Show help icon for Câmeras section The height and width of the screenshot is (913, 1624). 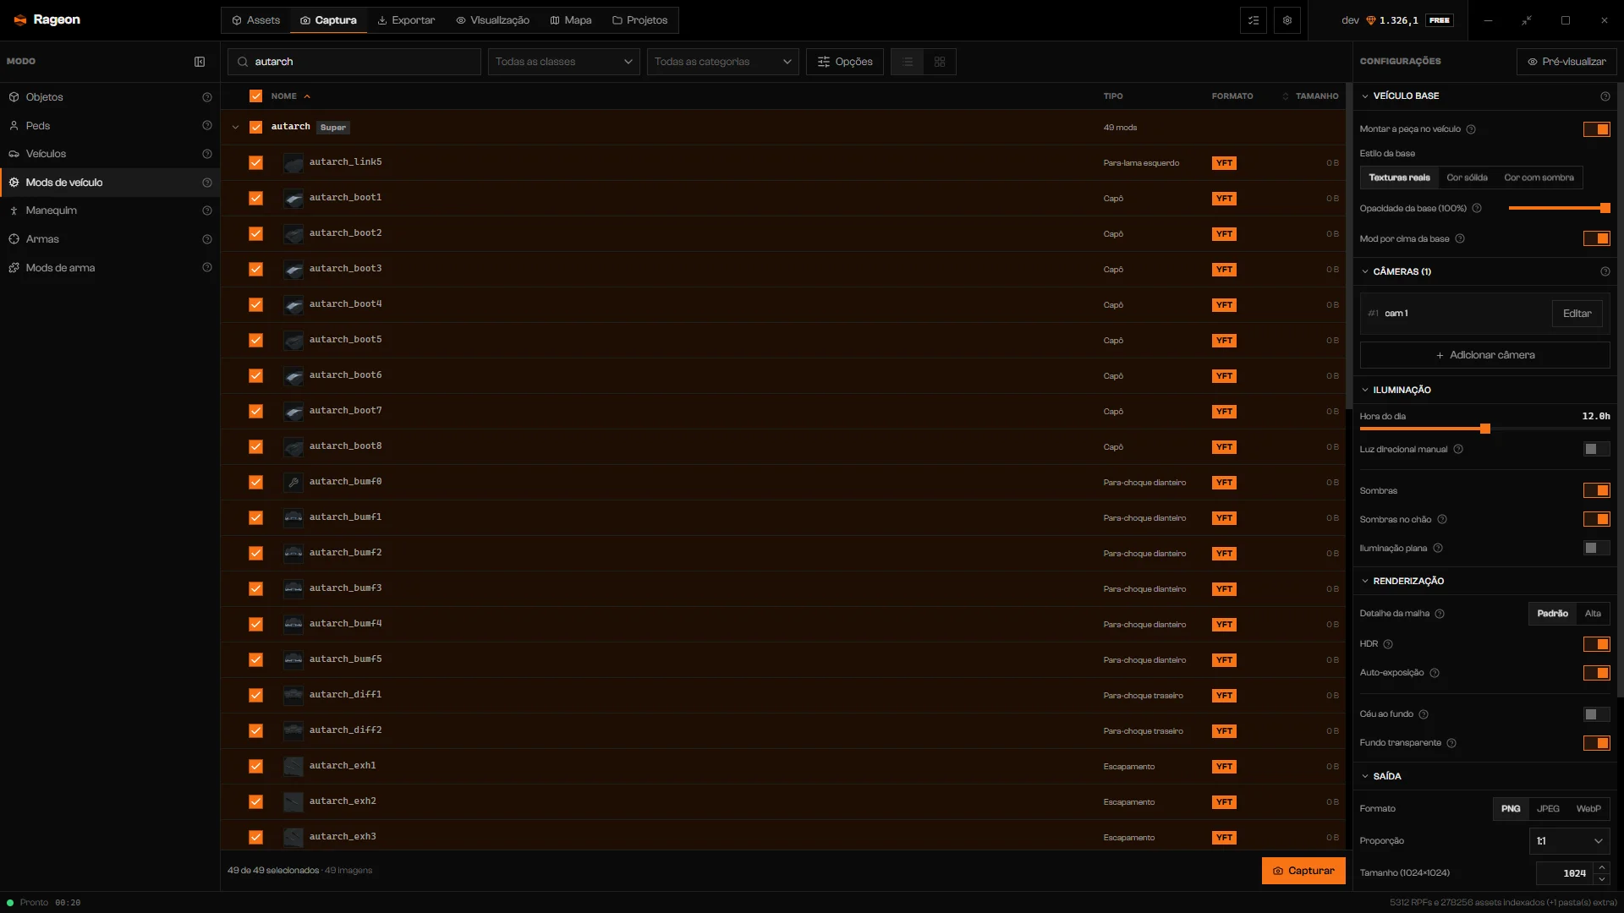click(x=1605, y=271)
